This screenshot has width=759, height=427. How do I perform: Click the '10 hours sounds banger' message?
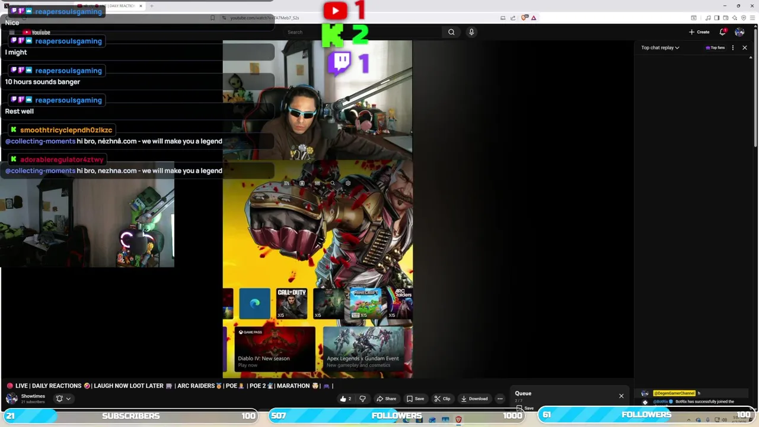click(43, 82)
